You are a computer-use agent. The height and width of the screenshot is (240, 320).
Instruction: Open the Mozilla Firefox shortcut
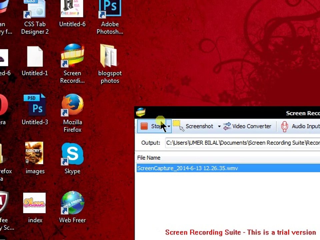[72, 113]
